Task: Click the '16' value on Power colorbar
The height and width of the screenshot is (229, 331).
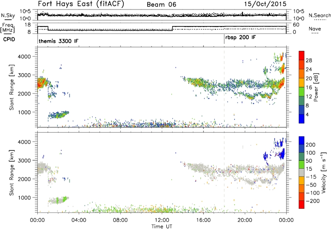Action: [x=309, y=88]
